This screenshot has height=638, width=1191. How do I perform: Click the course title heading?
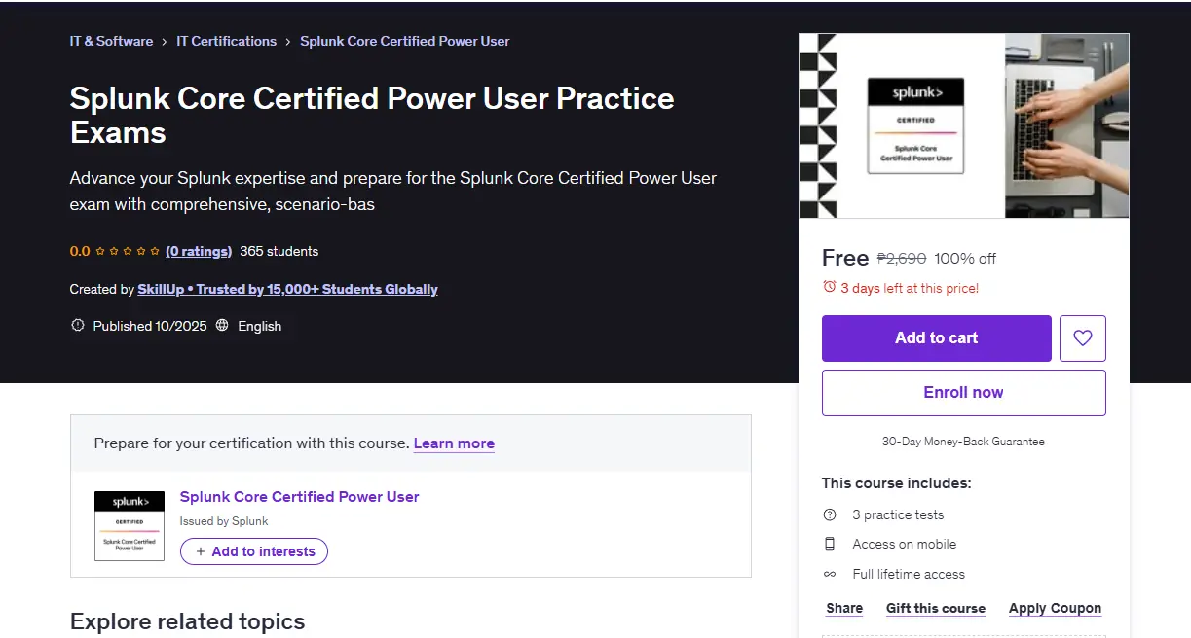(x=372, y=115)
